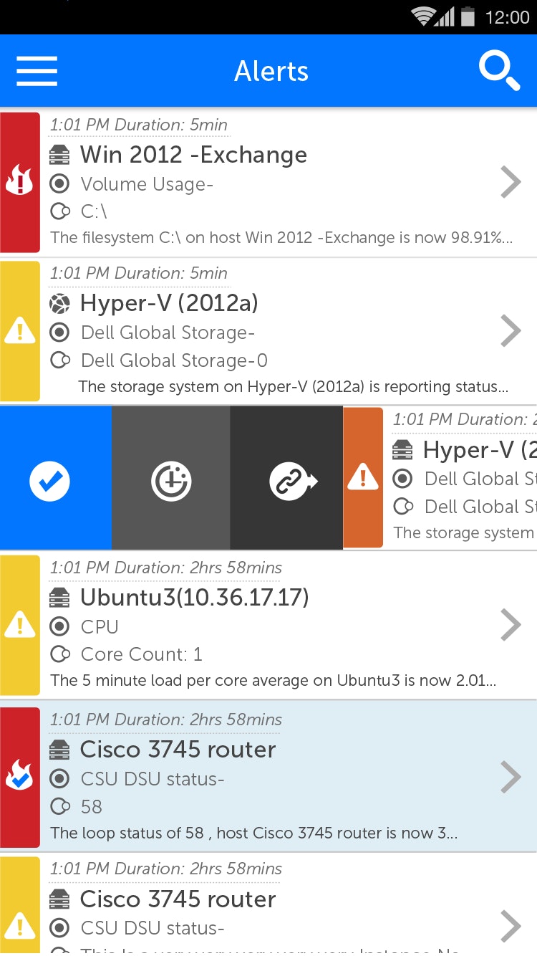Tap the yellow warning triangle on Hyper-V alert
The height and width of the screenshot is (956, 537).
[20, 330]
